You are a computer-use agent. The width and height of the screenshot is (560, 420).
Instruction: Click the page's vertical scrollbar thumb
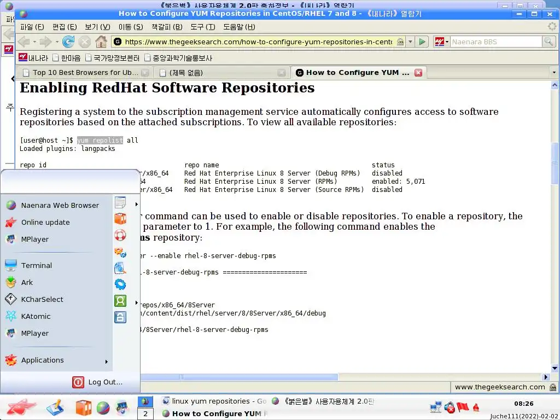pyautogui.click(x=555, y=162)
